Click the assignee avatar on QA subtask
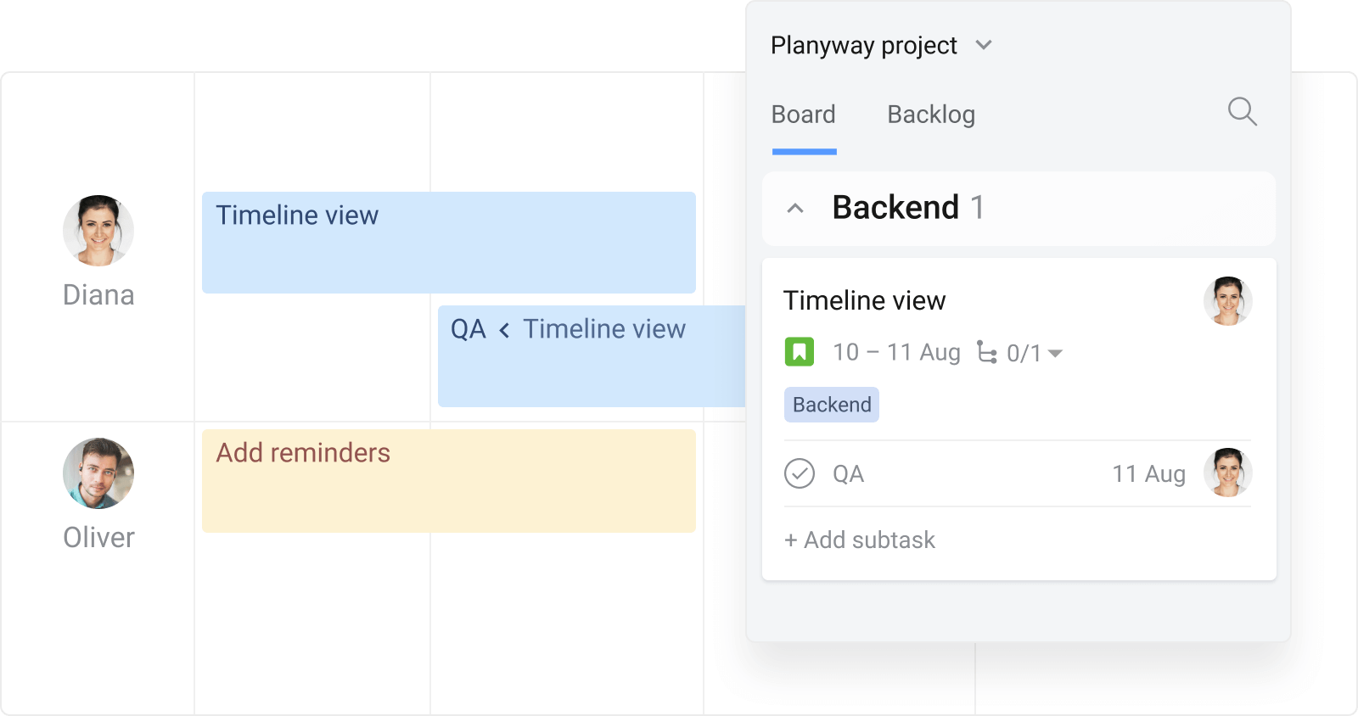The height and width of the screenshot is (716, 1358). point(1227,473)
